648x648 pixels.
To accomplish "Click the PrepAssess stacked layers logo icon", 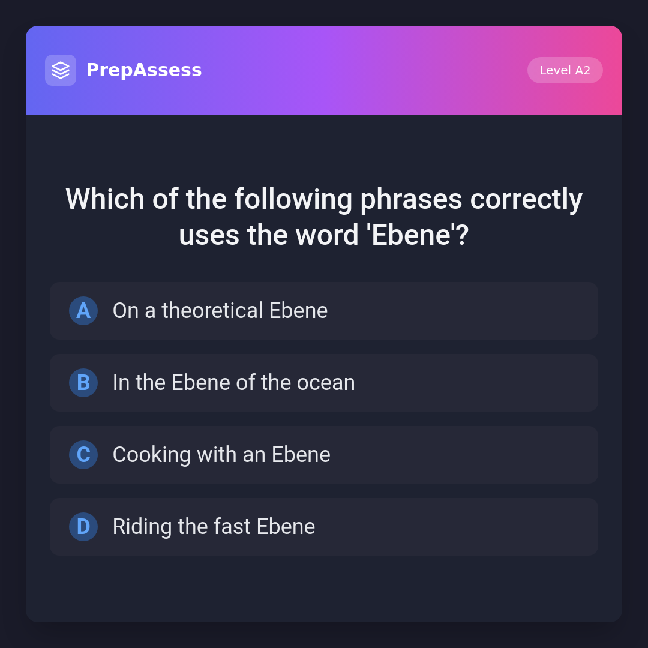I will [x=61, y=70].
